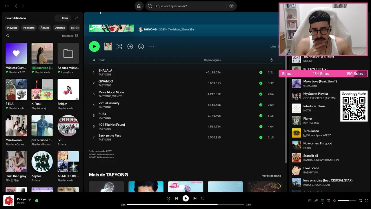The width and height of the screenshot is (371, 209).
Task: Open Ver discografia link
Action: coord(272,176)
